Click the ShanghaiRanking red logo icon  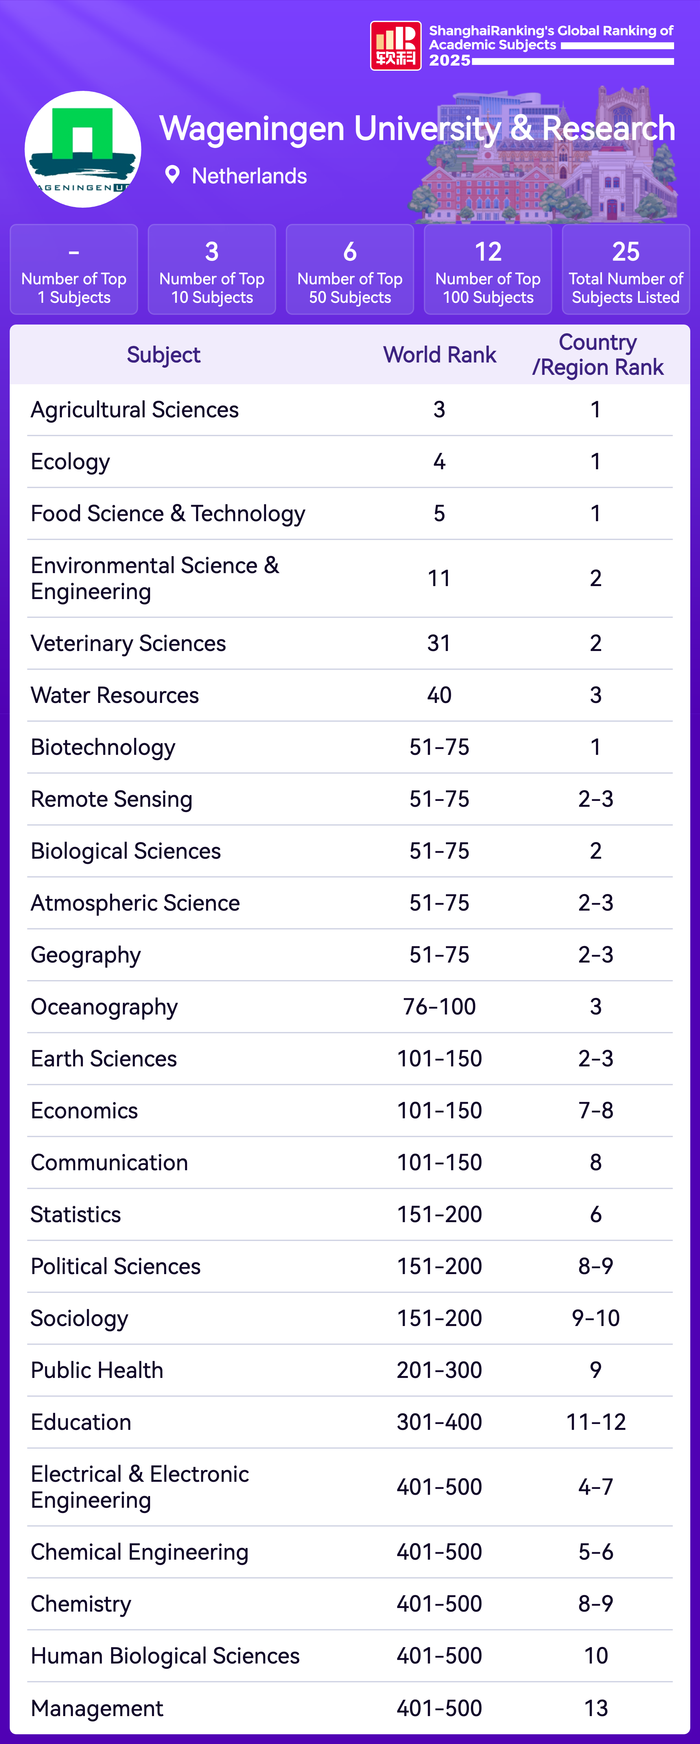[x=396, y=46]
